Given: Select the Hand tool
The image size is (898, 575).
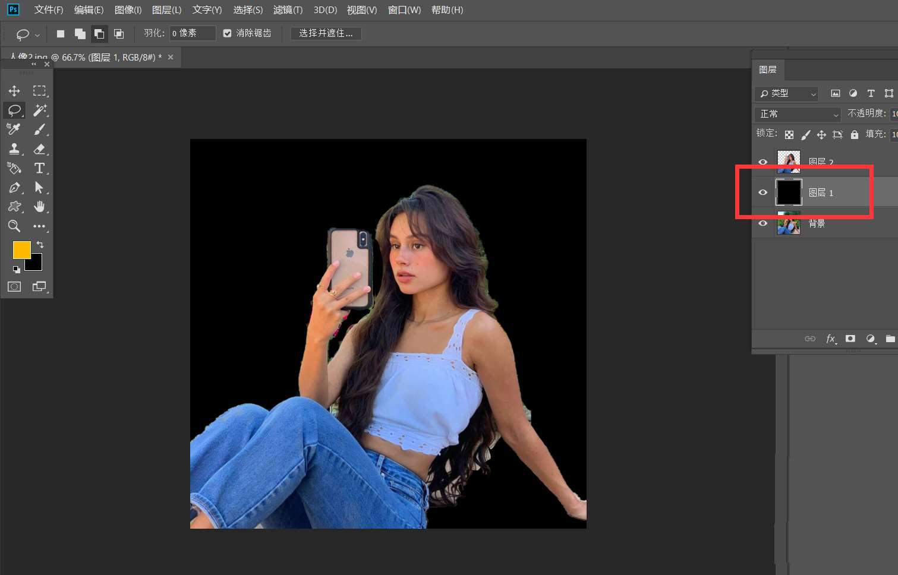Looking at the screenshot, I should (x=40, y=207).
